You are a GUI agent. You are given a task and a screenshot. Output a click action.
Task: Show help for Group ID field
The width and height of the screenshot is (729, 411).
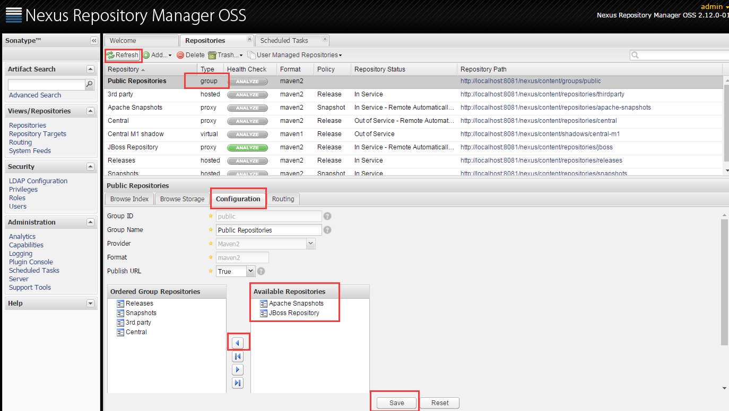point(327,216)
